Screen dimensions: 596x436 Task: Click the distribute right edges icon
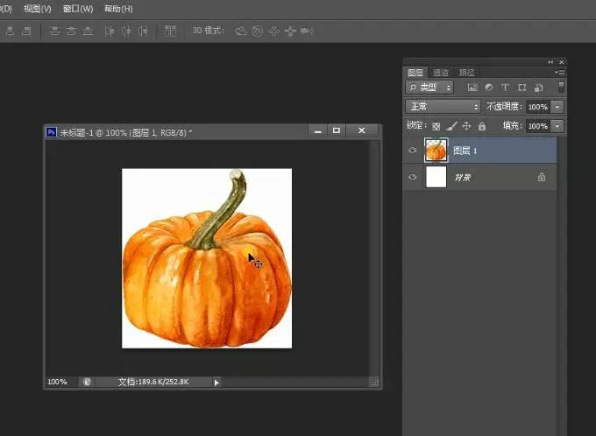pos(143,32)
